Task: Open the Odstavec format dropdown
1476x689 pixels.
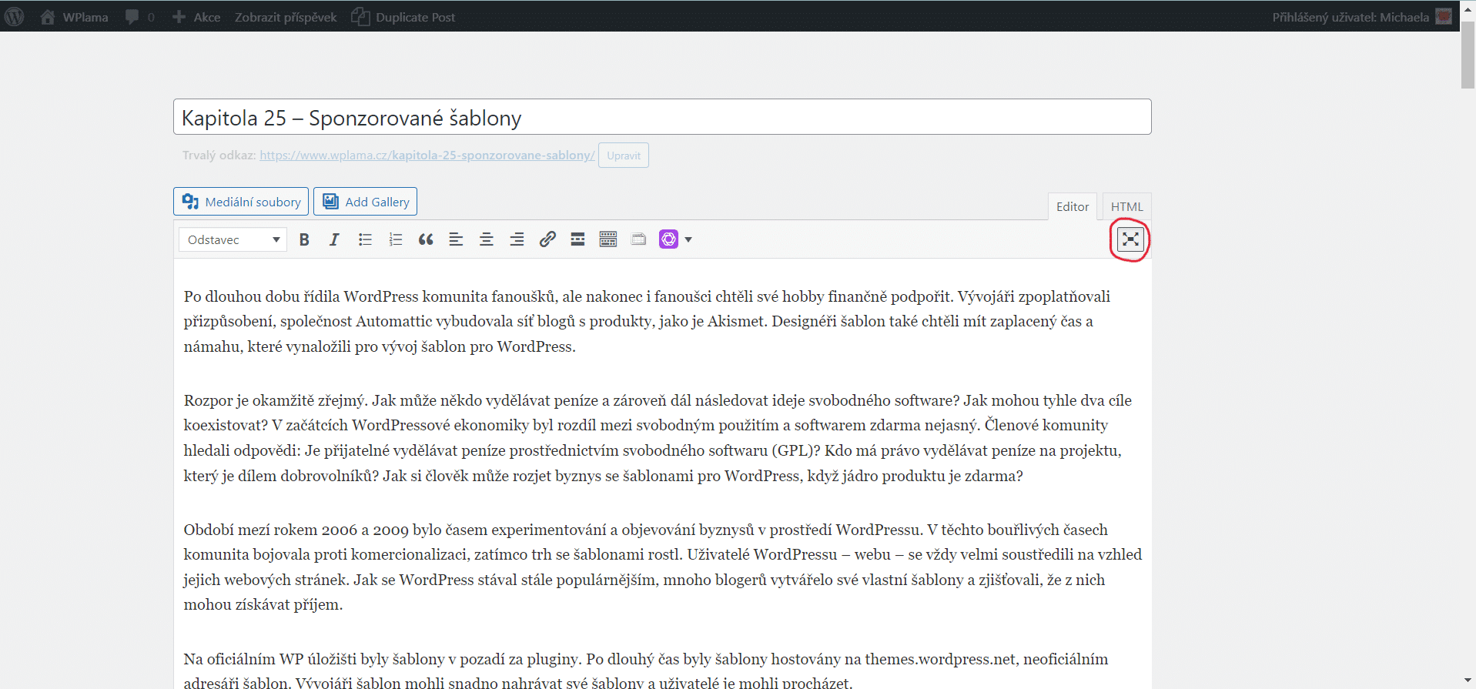Action: [233, 239]
